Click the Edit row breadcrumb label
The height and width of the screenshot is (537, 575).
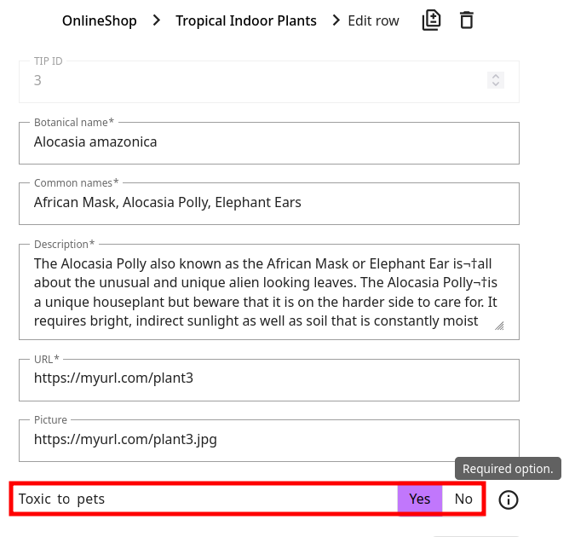[x=373, y=20]
